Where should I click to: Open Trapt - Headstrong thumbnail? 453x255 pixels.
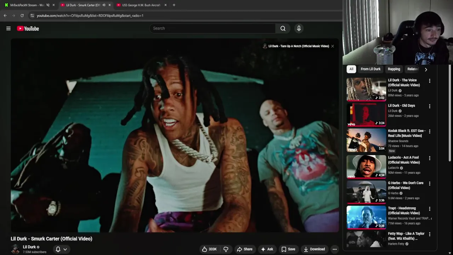(x=366, y=217)
